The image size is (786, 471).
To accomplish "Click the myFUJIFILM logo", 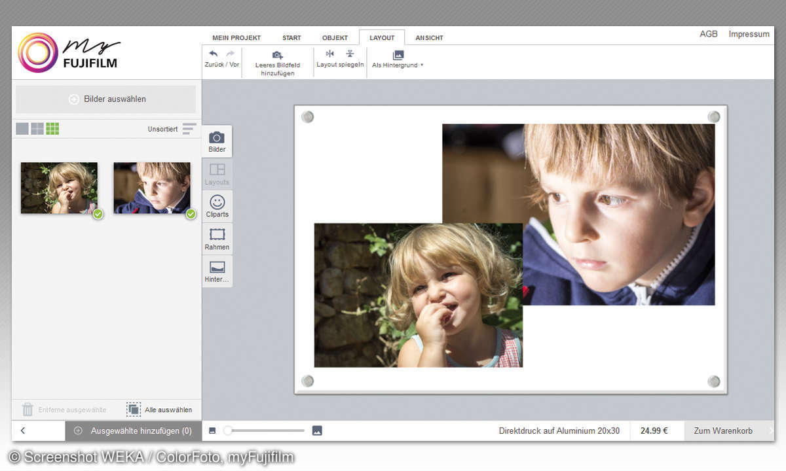I will [x=69, y=52].
